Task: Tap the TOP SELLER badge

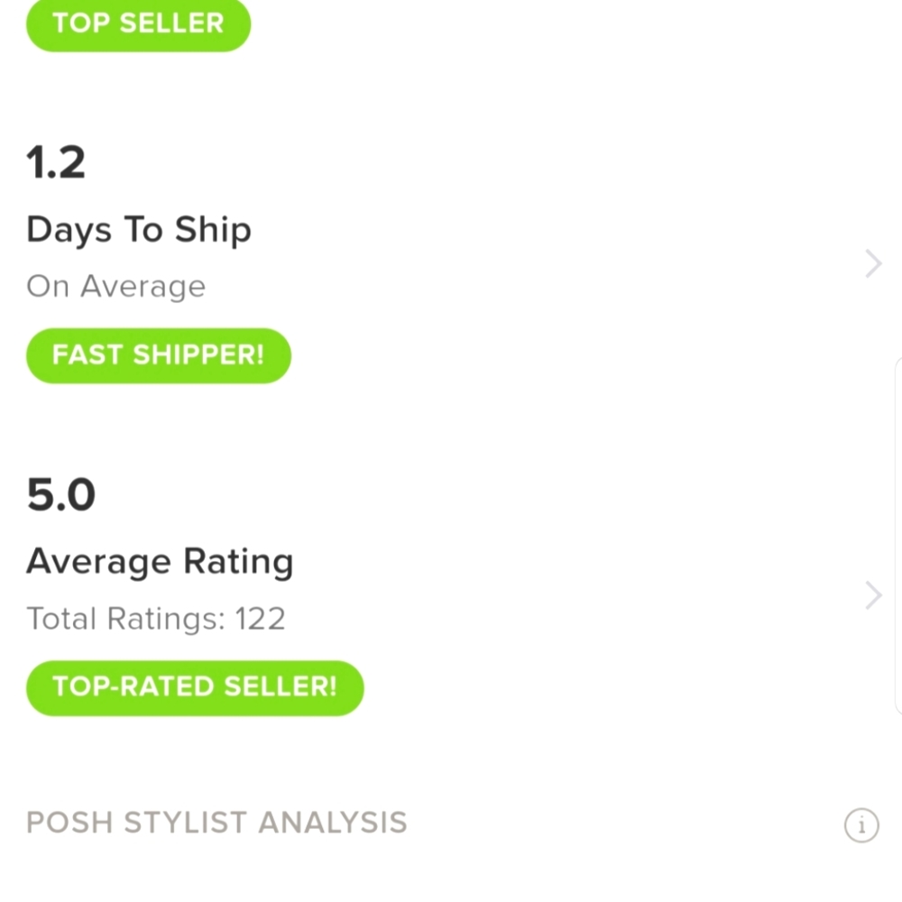Action: tap(138, 24)
